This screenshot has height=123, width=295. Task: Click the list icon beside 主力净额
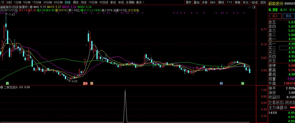click(286, 108)
